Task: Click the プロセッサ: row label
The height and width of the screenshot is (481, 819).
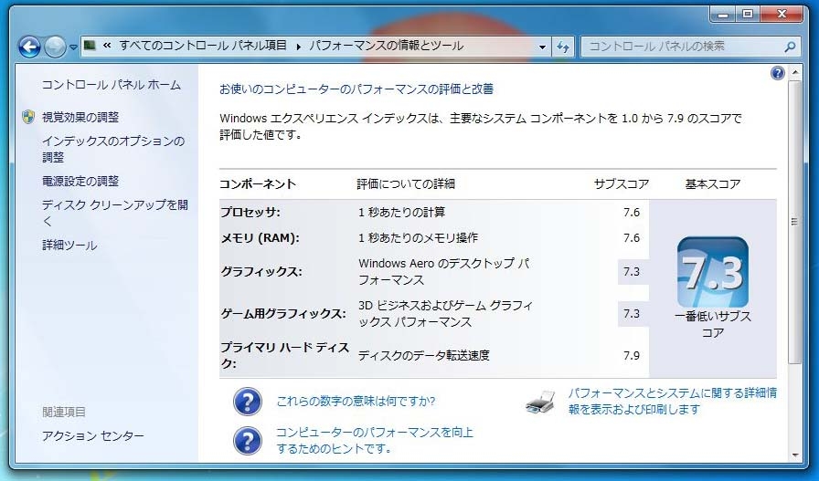Action: pos(250,213)
